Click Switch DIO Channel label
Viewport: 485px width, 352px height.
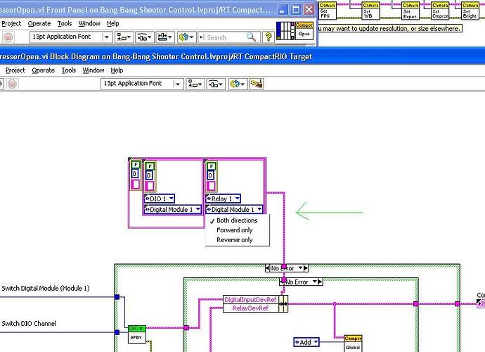point(29,324)
